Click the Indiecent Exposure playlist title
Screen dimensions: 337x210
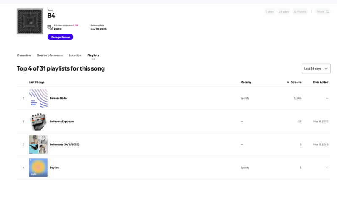pos(62,121)
